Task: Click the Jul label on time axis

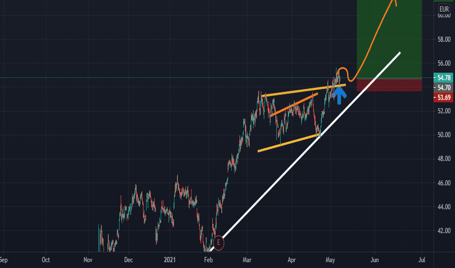Action: click(422, 260)
